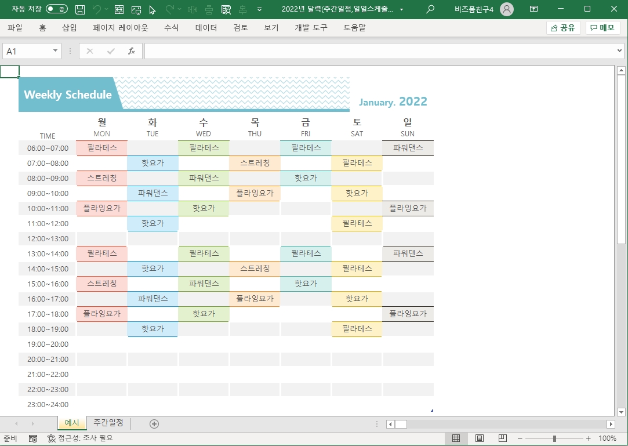Expand the formula bar chevron
Screen dimensions: 628x446
point(620,51)
